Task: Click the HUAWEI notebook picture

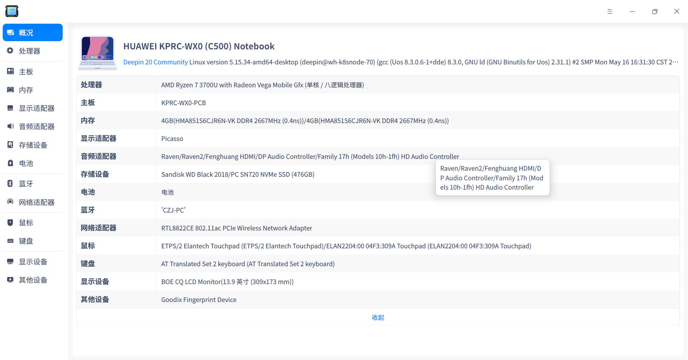Action: [98, 52]
